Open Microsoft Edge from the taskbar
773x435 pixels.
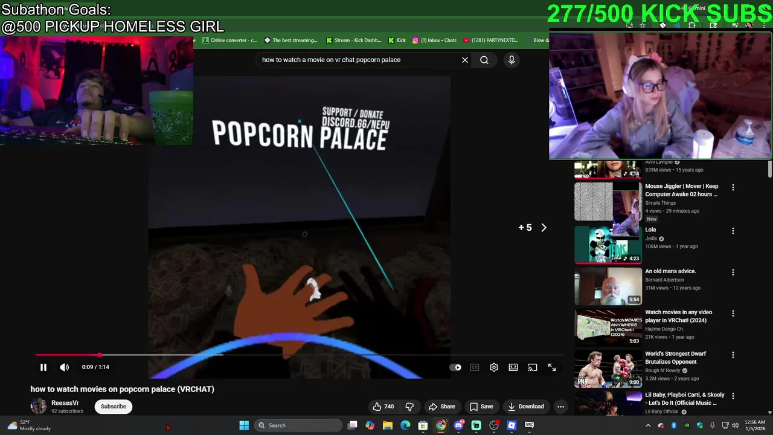click(405, 425)
